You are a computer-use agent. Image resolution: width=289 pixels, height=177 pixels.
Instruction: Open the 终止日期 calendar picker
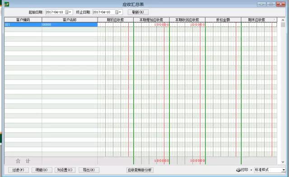[118, 12]
